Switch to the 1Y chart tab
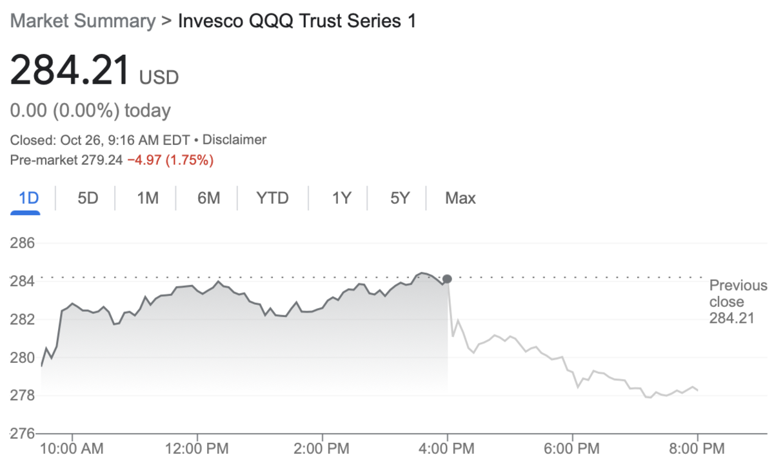 click(341, 198)
